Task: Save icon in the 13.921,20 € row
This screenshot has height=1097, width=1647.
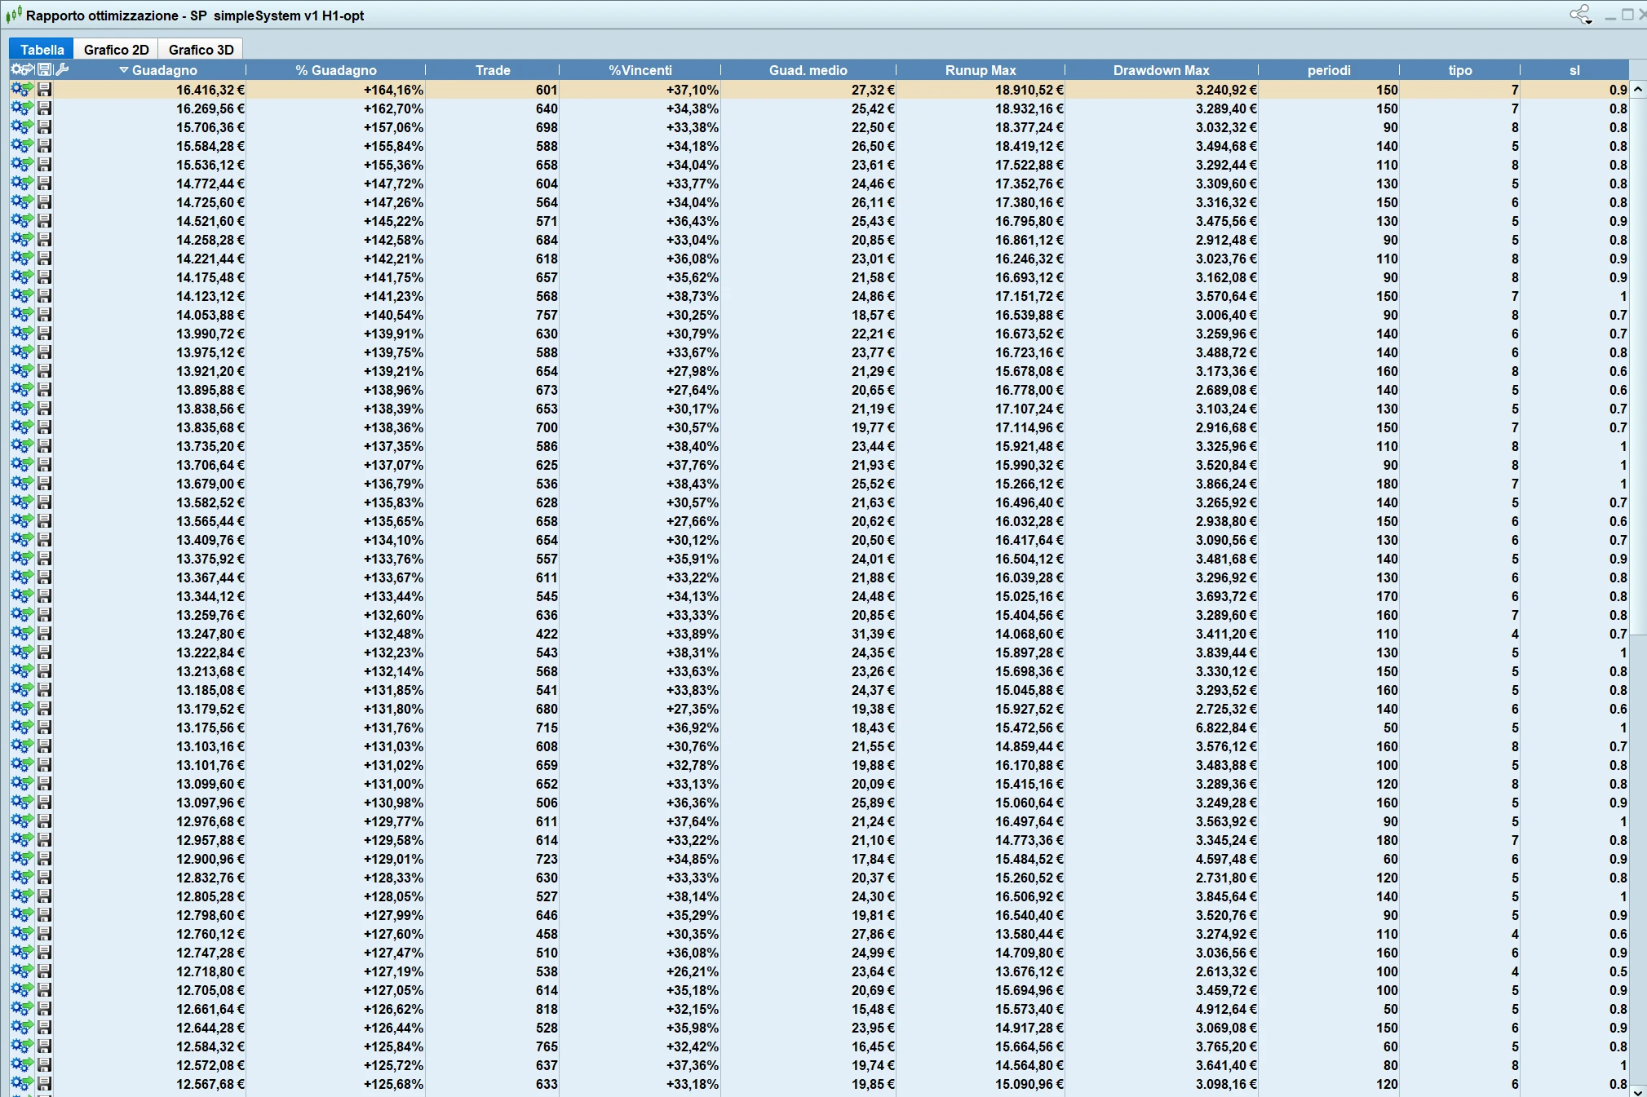Action: 45,371
